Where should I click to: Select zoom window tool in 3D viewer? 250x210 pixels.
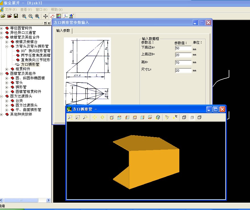coord(78,117)
